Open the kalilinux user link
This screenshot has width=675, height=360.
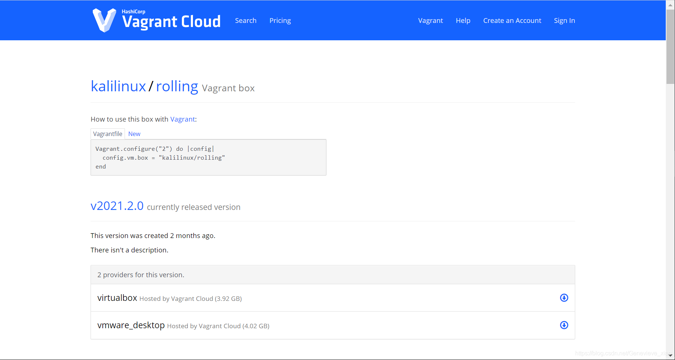(x=119, y=86)
